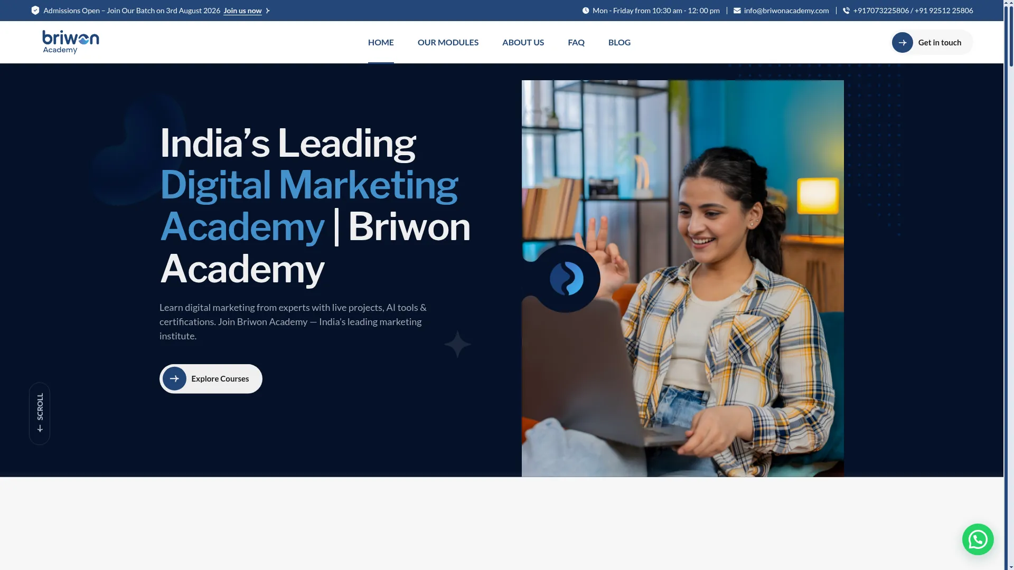Viewport: 1014px width, 570px height.
Task: Click the chevron arrow after Join us now
Action: coord(268,11)
